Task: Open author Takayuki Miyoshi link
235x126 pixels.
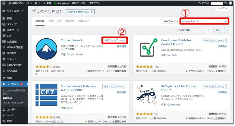Action: pos(75,54)
